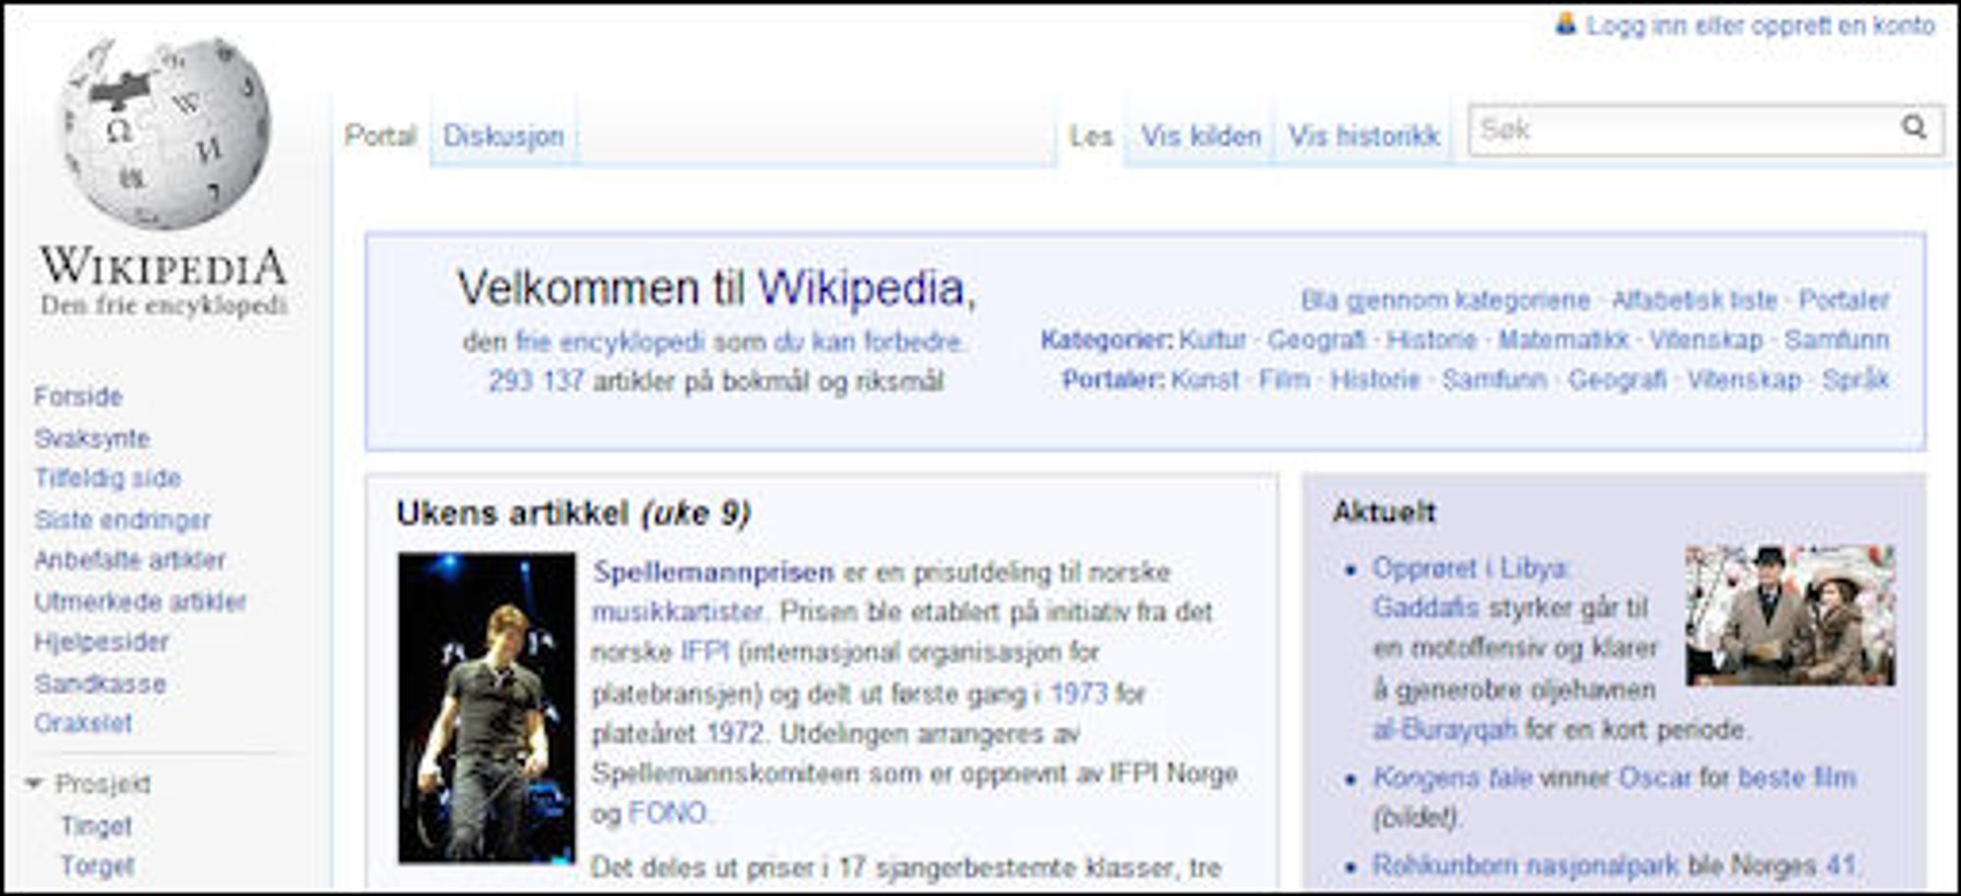Open the Sandkasse link

[100, 683]
